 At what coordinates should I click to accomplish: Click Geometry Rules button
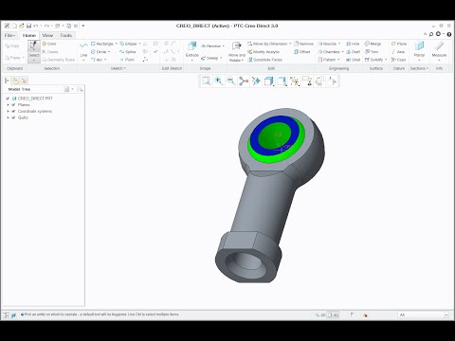(59, 60)
